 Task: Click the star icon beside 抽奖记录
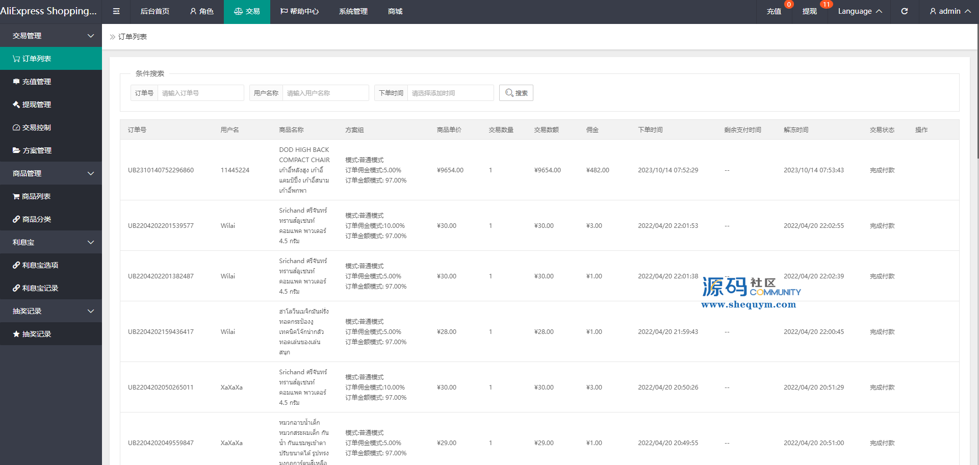click(x=16, y=334)
